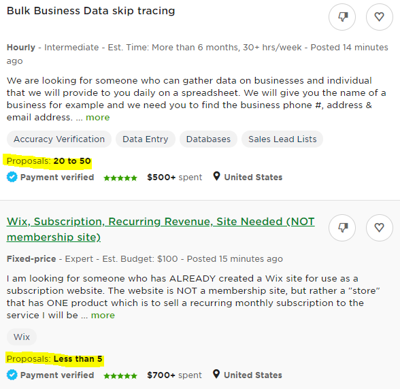Expand Wix job description with more
Viewport: 400px width, 389px height.
(x=103, y=316)
